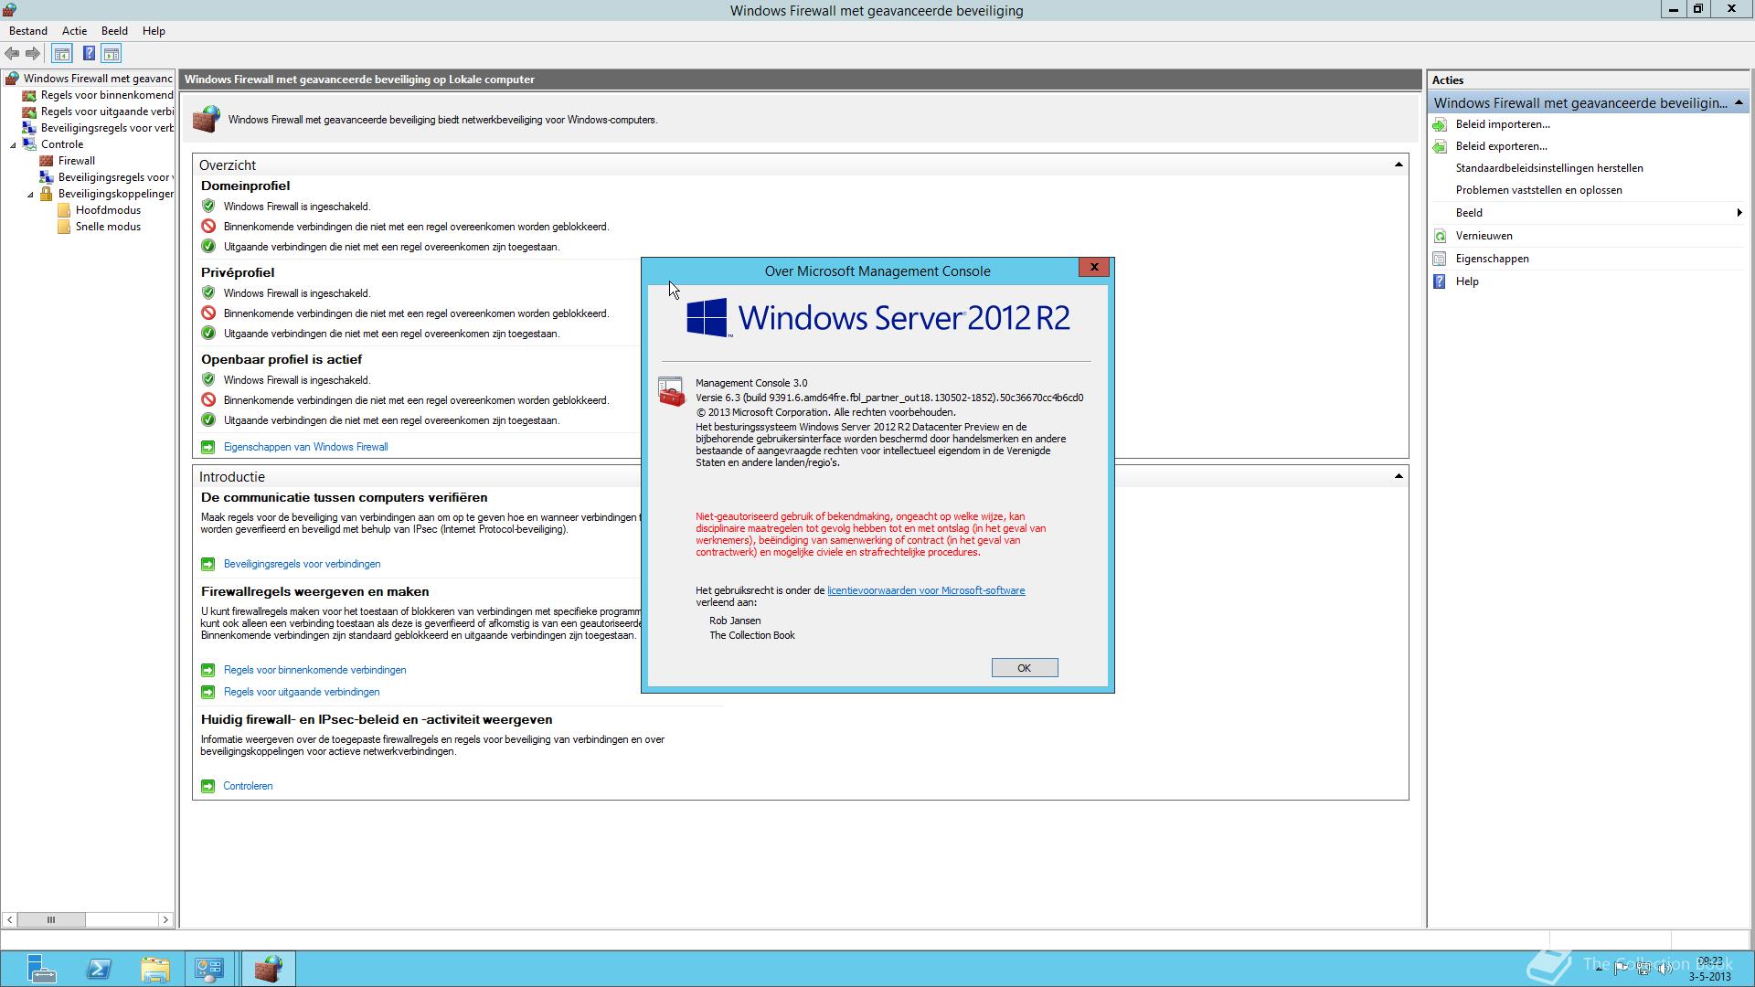Click the Hoofdmodus folder icon
1755x987 pixels.
[64, 210]
